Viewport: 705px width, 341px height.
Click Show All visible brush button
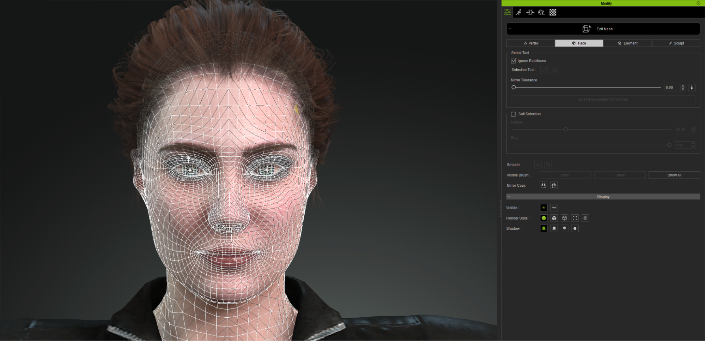(x=674, y=175)
